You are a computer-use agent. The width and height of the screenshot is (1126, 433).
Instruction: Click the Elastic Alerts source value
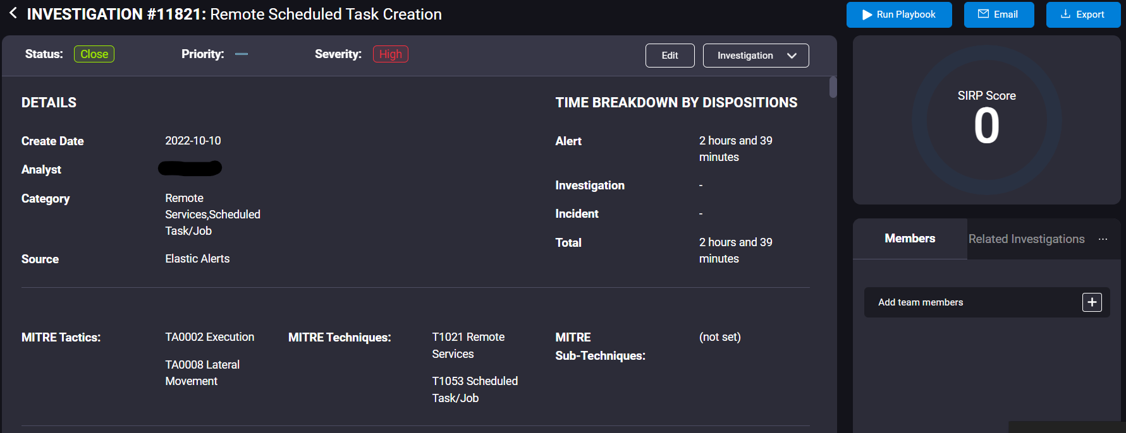pyautogui.click(x=197, y=259)
